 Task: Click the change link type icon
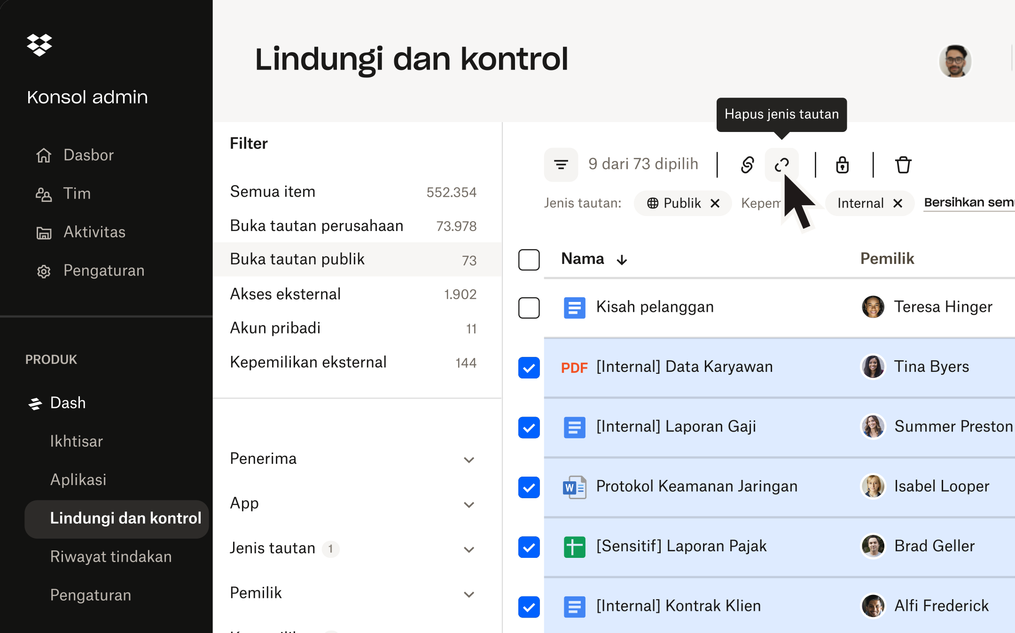[x=747, y=165]
